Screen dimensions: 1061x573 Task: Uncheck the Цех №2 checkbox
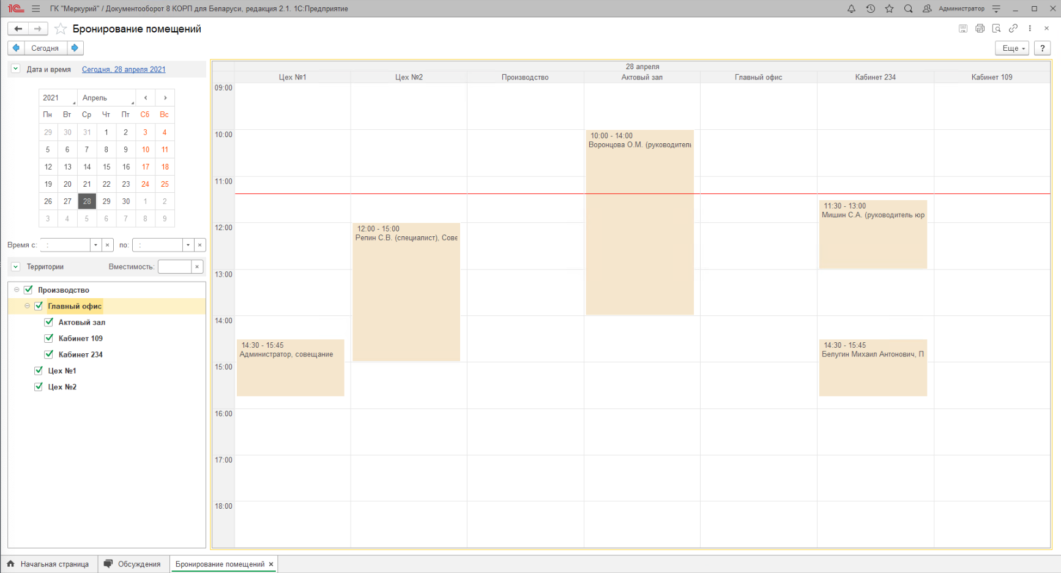click(x=39, y=387)
